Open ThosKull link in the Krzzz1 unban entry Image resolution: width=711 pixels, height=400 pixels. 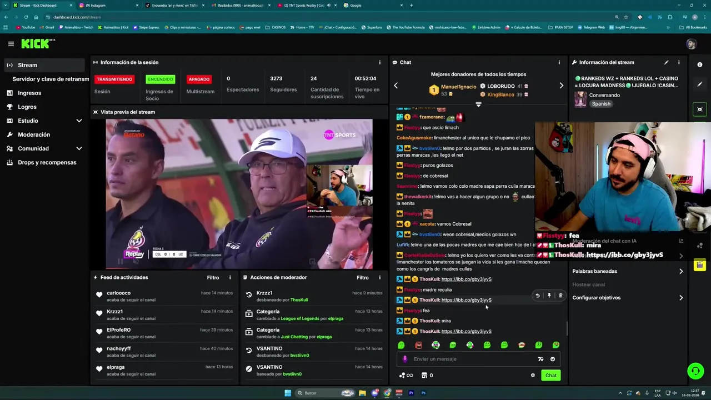pos(299,300)
